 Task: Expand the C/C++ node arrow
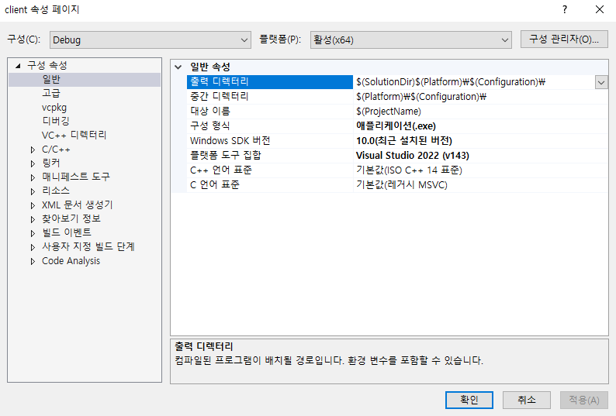(x=33, y=150)
